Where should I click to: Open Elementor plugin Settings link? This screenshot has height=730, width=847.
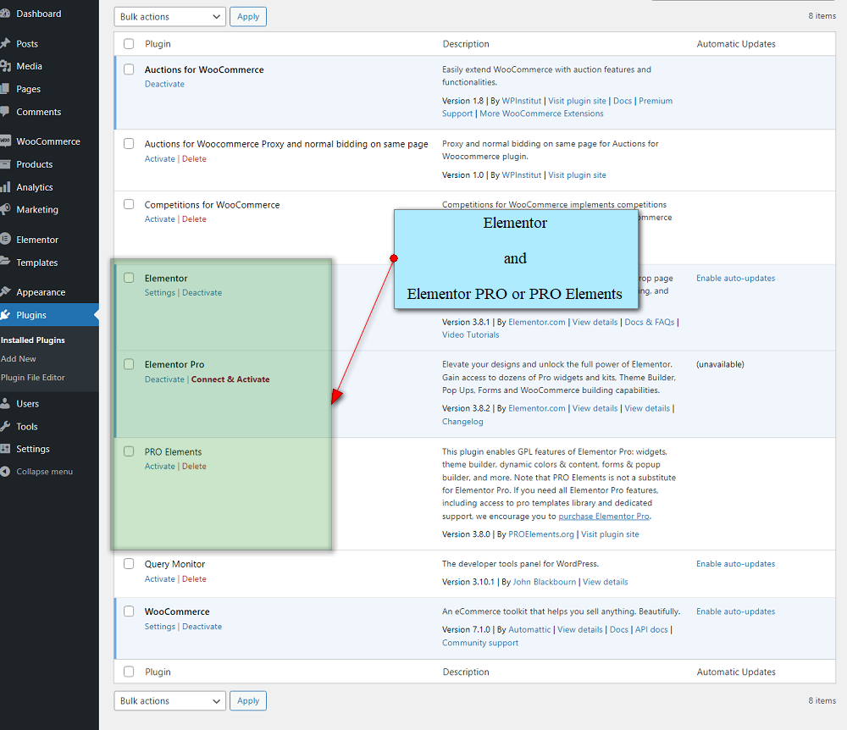160,293
